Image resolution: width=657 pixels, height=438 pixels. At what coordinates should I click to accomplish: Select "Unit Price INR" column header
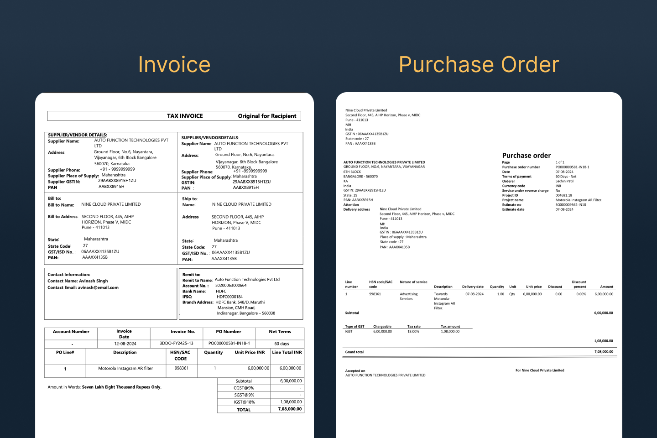coord(250,352)
